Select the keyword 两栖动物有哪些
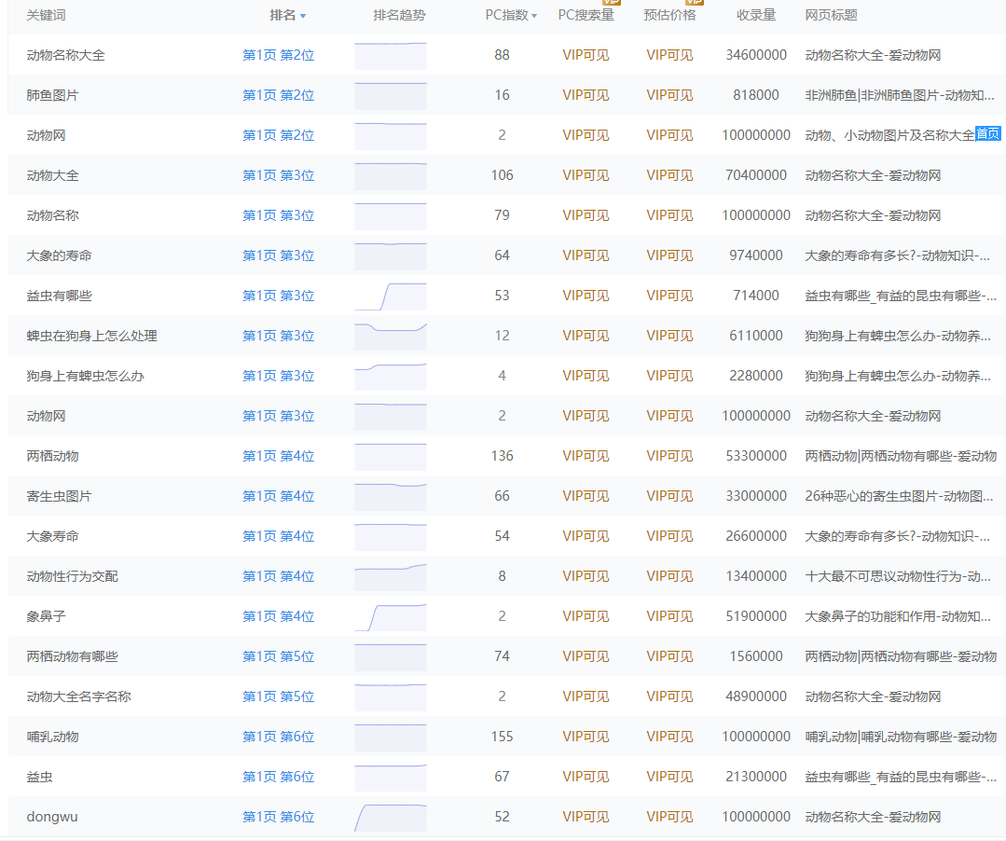This screenshot has width=1006, height=841. pos(72,657)
